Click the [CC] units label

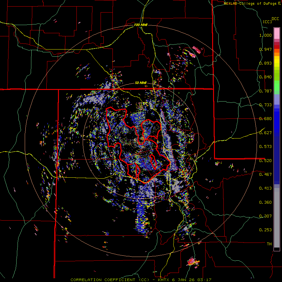tap(267, 22)
